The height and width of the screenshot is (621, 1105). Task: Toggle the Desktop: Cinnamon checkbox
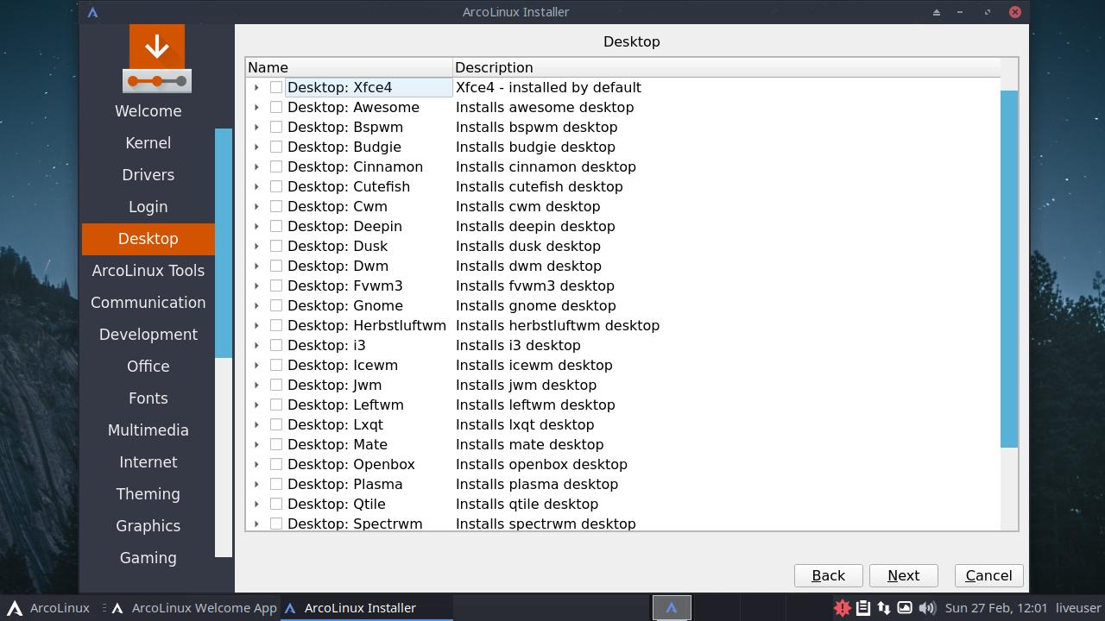(276, 166)
